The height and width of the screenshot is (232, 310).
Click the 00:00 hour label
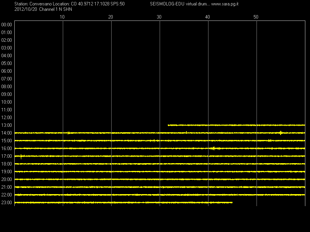pyautogui.click(x=7, y=25)
